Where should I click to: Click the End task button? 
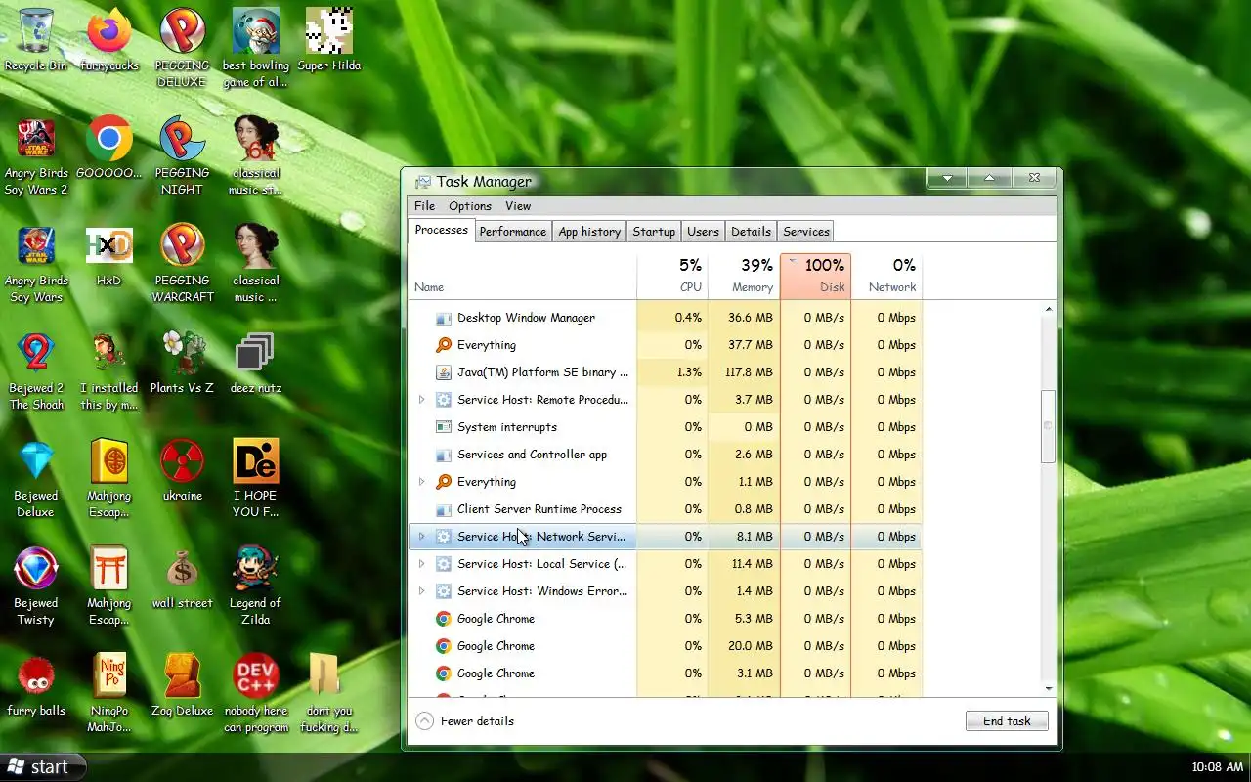point(1007,721)
